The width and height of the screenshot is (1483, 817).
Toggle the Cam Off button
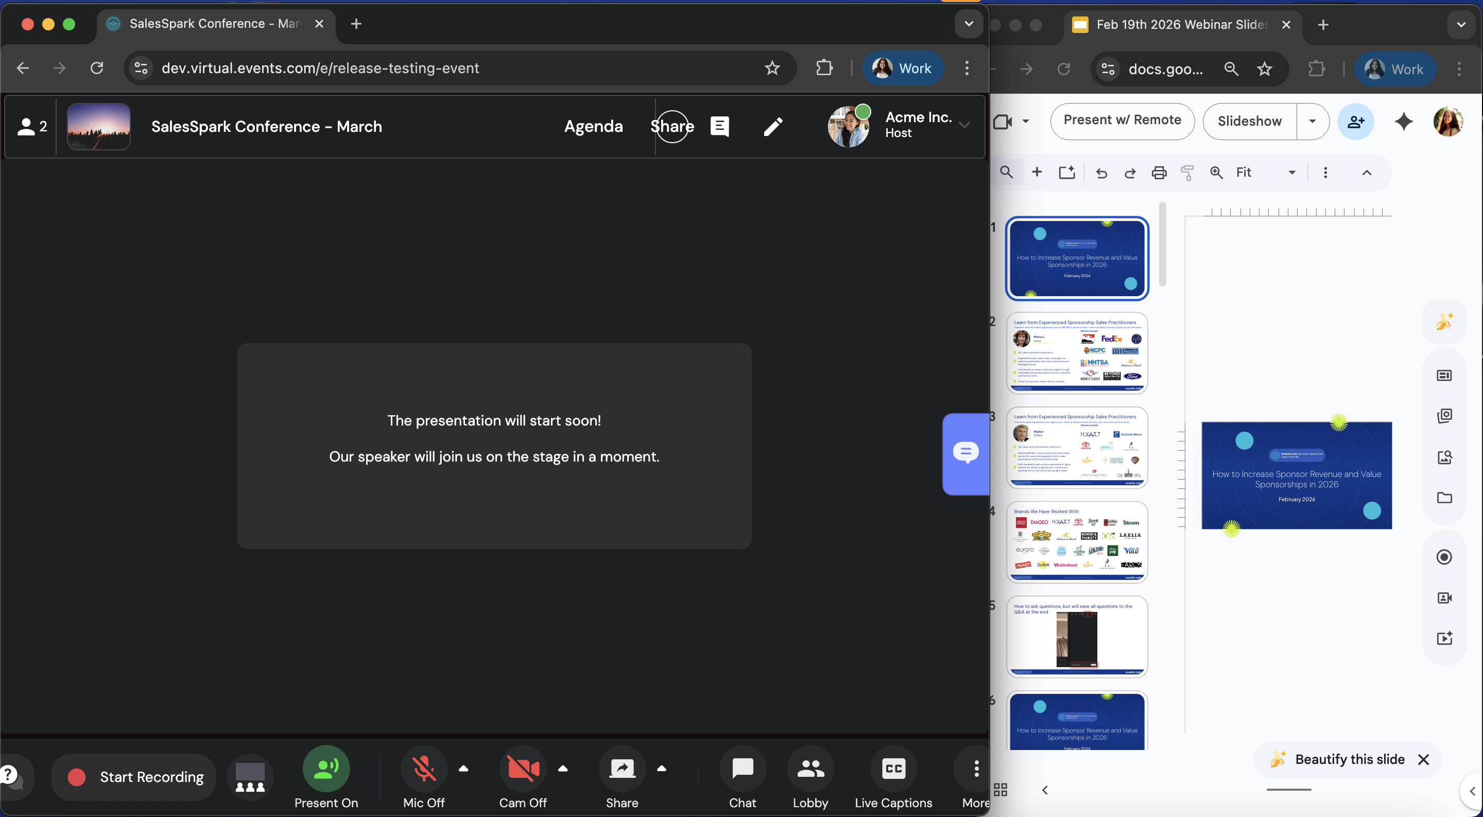pos(522,768)
